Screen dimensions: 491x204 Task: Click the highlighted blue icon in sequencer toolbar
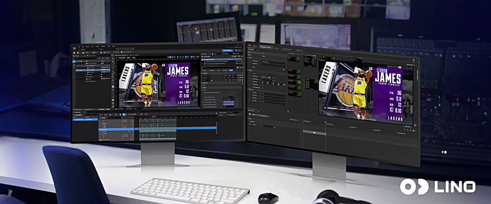123,115
